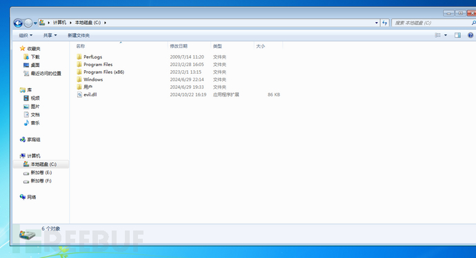Click the 库 library icon in sidebar
476x258 pixels.
pyautogui.click(x=23, y=90)
